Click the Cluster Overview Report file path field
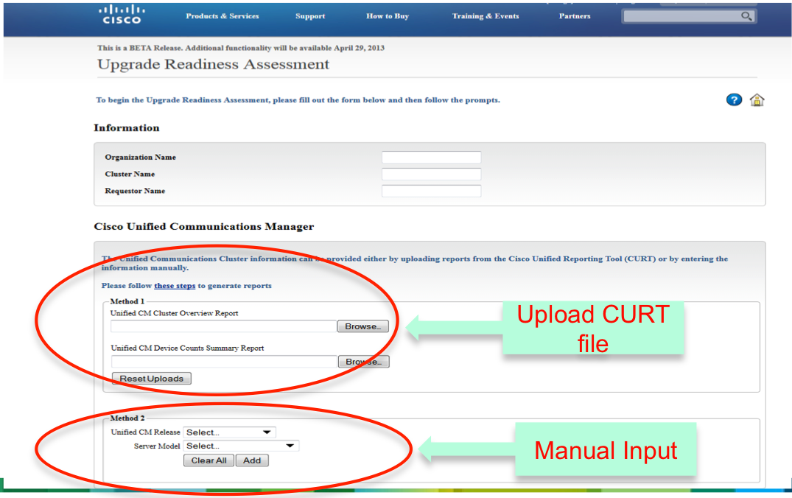Image resolution: width=792 pixels, height=498 pixels. (x=224, y=326)
